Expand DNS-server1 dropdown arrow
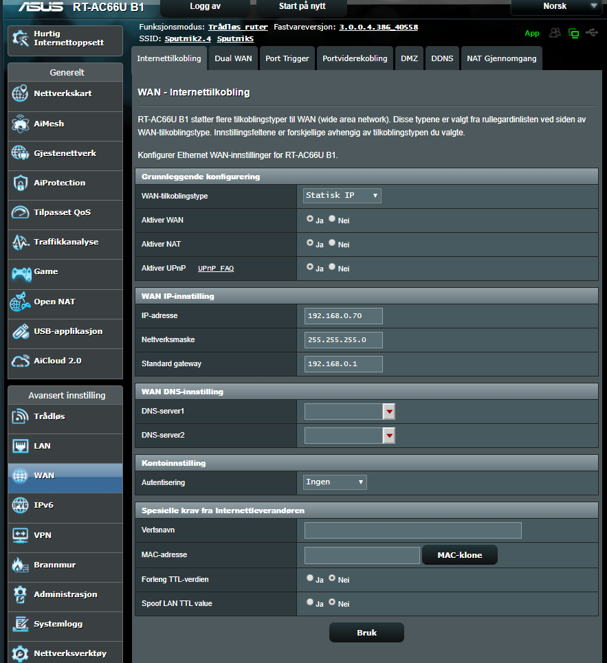Image resolution: width=607 pixels, height=663 pixels. 389,412
